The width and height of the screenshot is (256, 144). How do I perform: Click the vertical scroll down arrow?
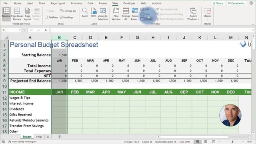pos(254,132)
